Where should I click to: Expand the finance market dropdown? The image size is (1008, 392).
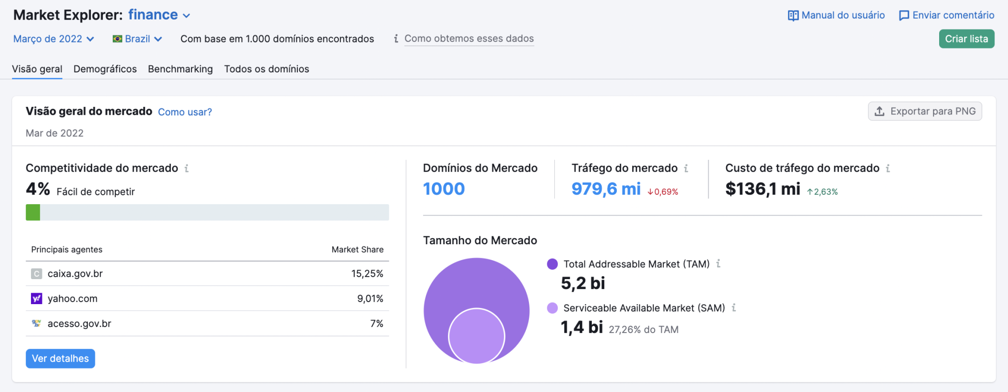tap(159, 15)
